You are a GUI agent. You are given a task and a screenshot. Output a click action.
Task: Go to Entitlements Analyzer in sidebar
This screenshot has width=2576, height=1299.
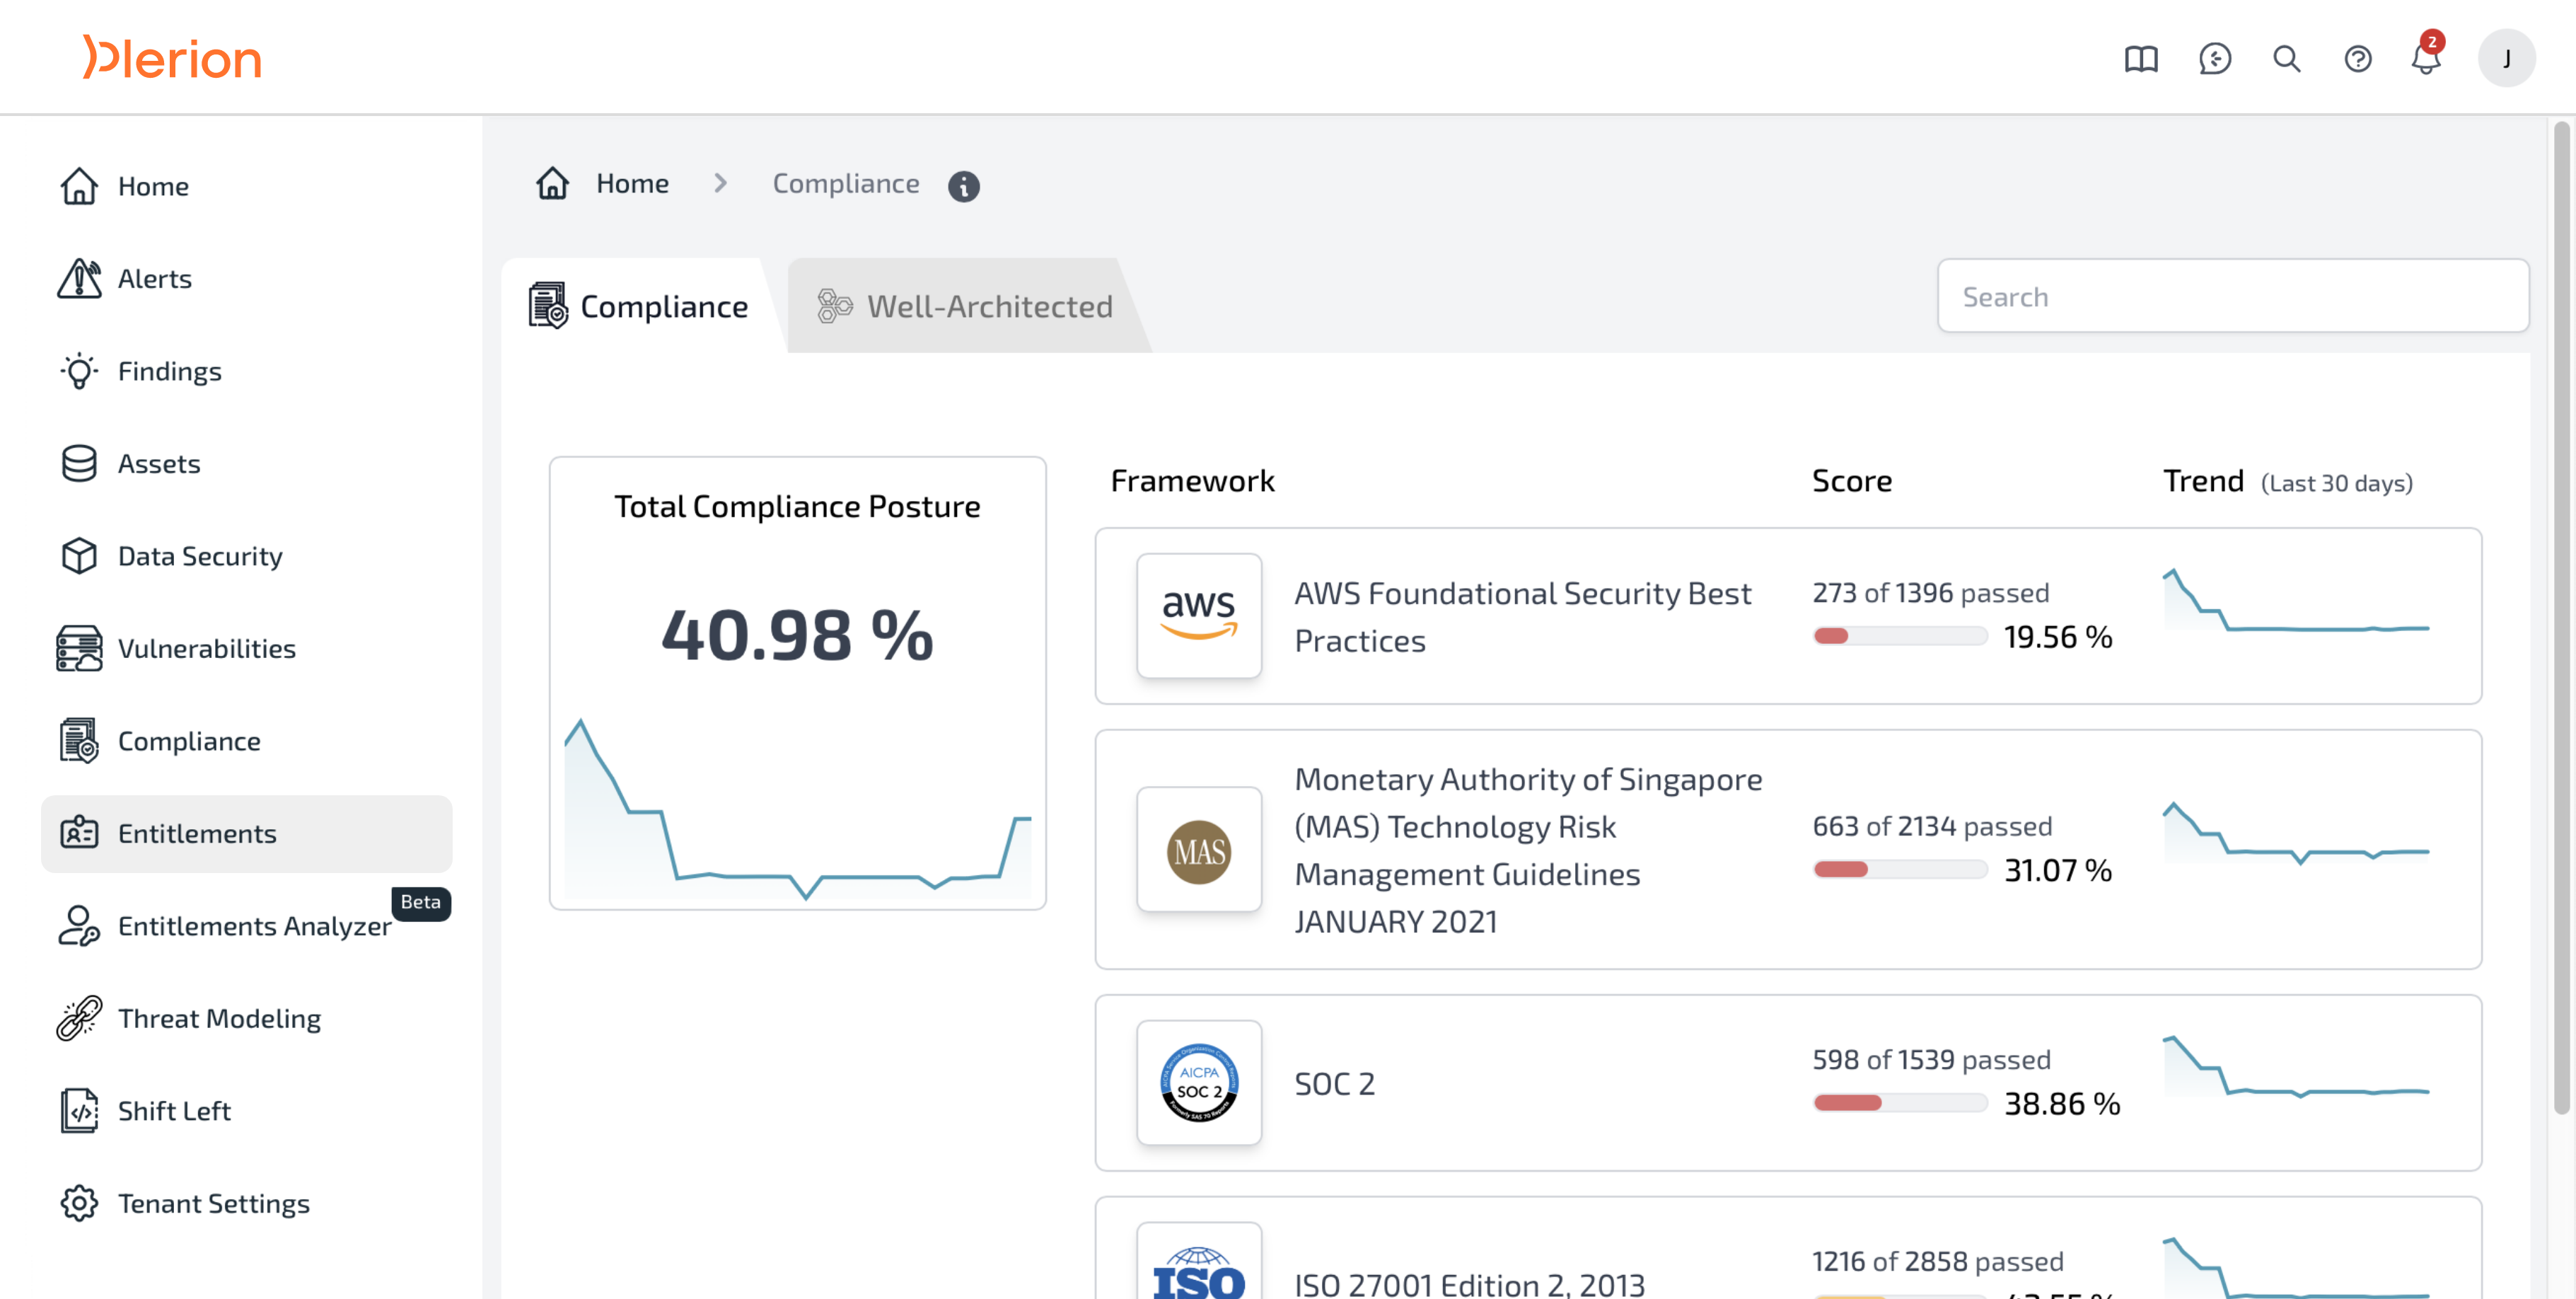(x=253, y=926)
